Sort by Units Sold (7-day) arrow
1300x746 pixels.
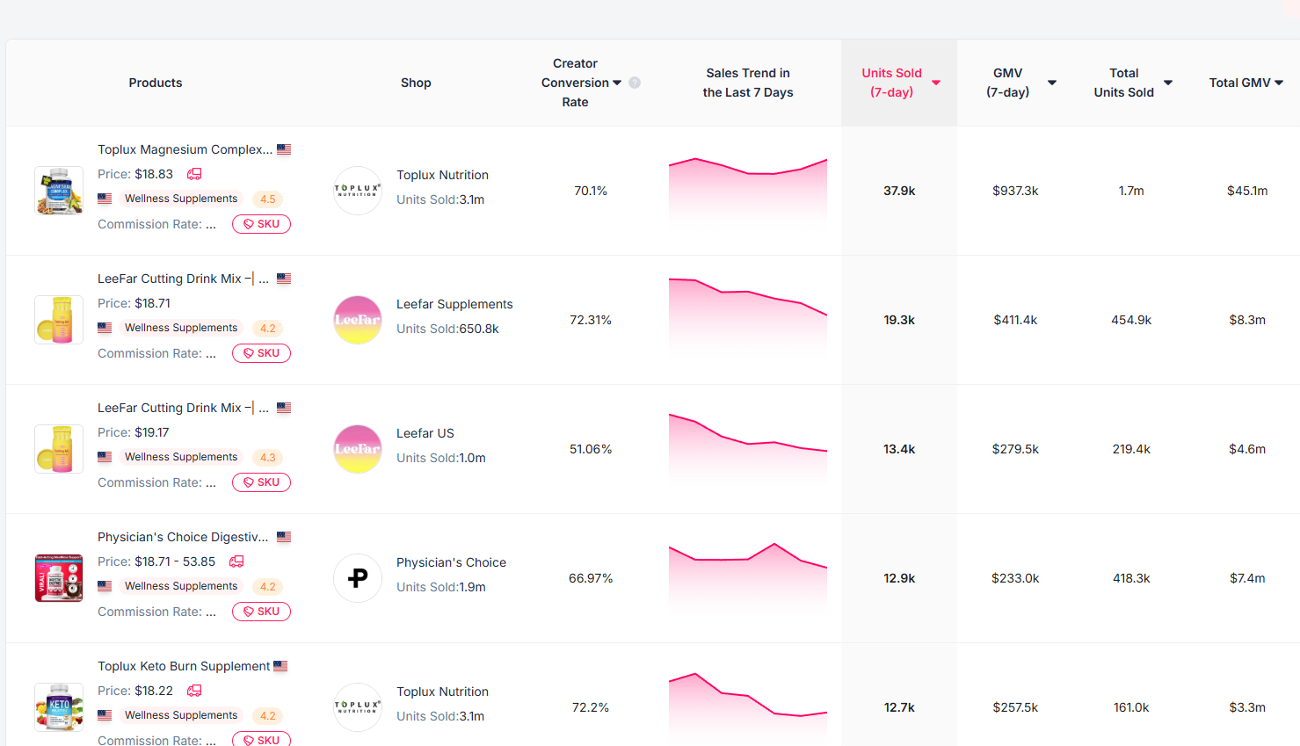coord(936,83)
